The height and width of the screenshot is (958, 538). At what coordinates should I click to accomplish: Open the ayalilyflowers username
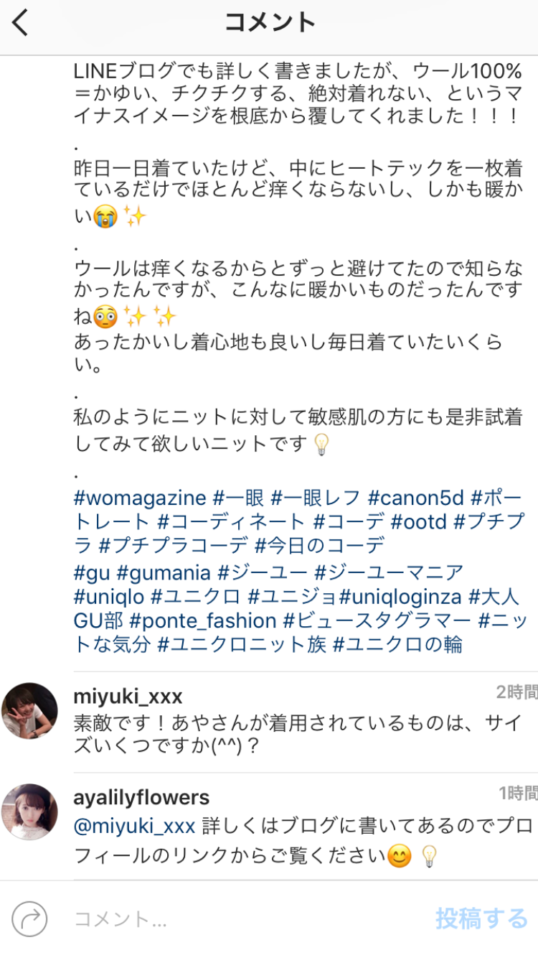tap(141, 797)
